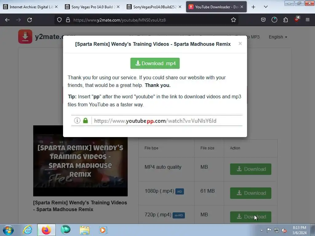Open the English language dropdown

tap(278, 37)
